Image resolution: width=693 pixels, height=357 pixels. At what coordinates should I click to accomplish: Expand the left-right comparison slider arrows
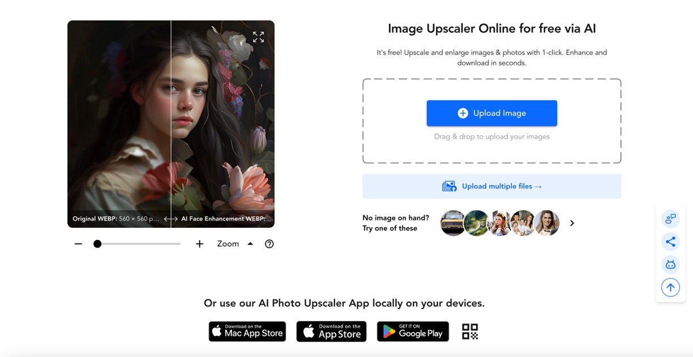coord(170,218)
